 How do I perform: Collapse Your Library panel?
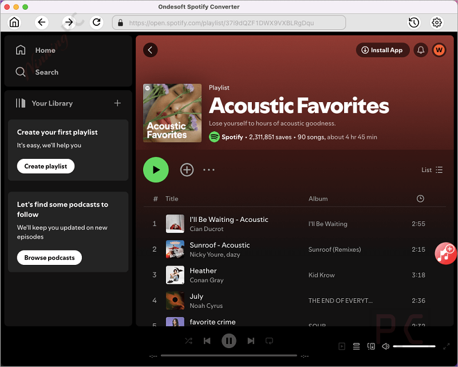tap(44, 103)
